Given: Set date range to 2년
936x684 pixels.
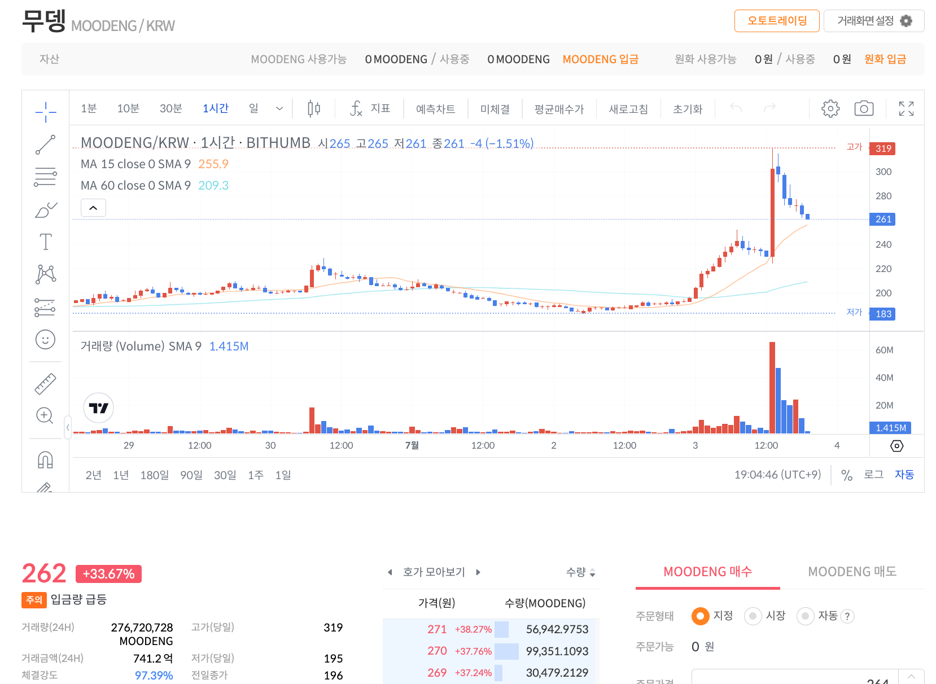Looking at the screenshot, I should [93, 475].
